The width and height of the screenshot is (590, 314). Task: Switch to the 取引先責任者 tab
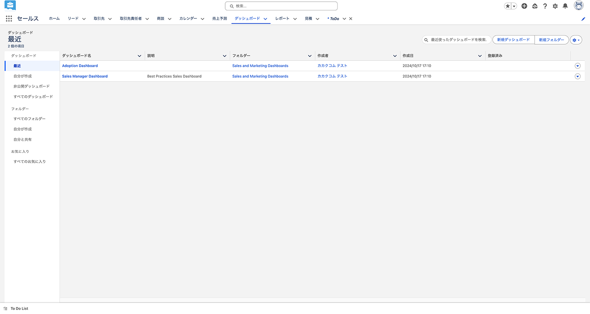coord(131,19)
